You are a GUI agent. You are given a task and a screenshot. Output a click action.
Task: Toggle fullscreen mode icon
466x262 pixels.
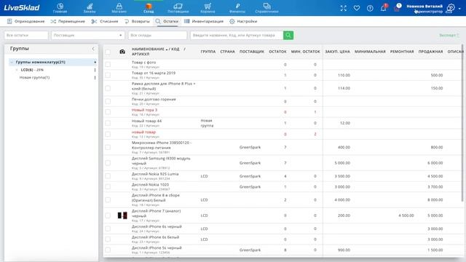click(x=343, y=8)
